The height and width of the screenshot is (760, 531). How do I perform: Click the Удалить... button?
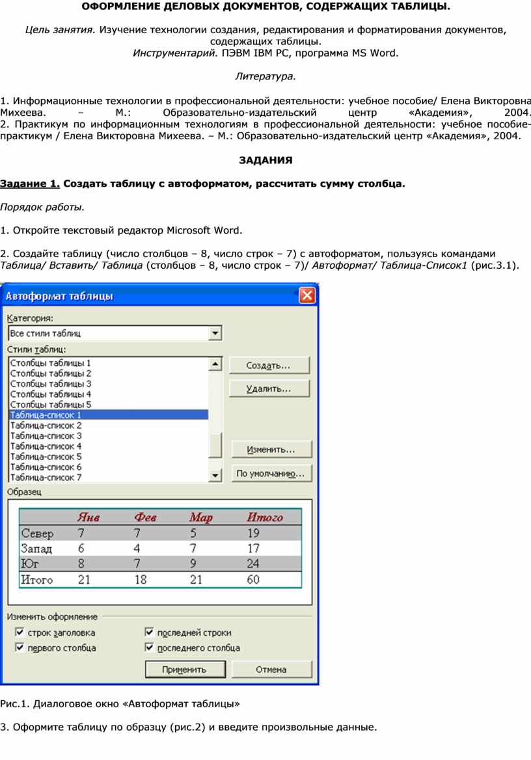pyautogui.click(x=269, y=388)
